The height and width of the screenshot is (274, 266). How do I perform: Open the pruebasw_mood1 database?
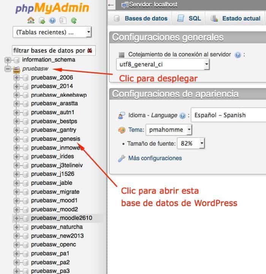tap(54, 200)
